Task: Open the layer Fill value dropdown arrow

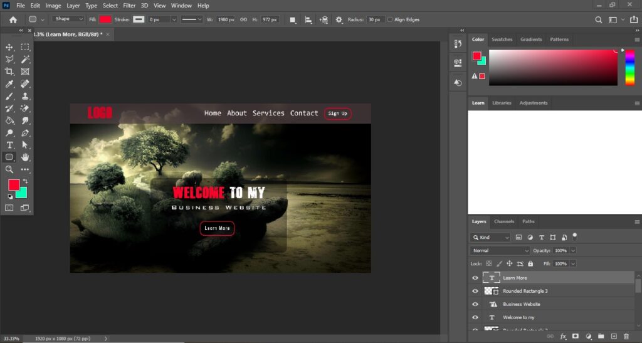Action: click(x=573, y=263)
